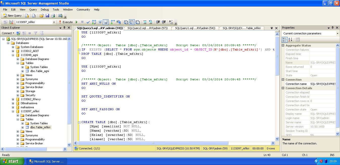Toggle Include Actual Execution Plan

[113, 22]
